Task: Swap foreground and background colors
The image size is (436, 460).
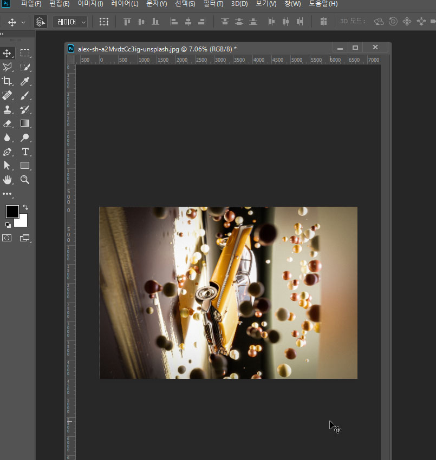Action: (x=25, y=207)
